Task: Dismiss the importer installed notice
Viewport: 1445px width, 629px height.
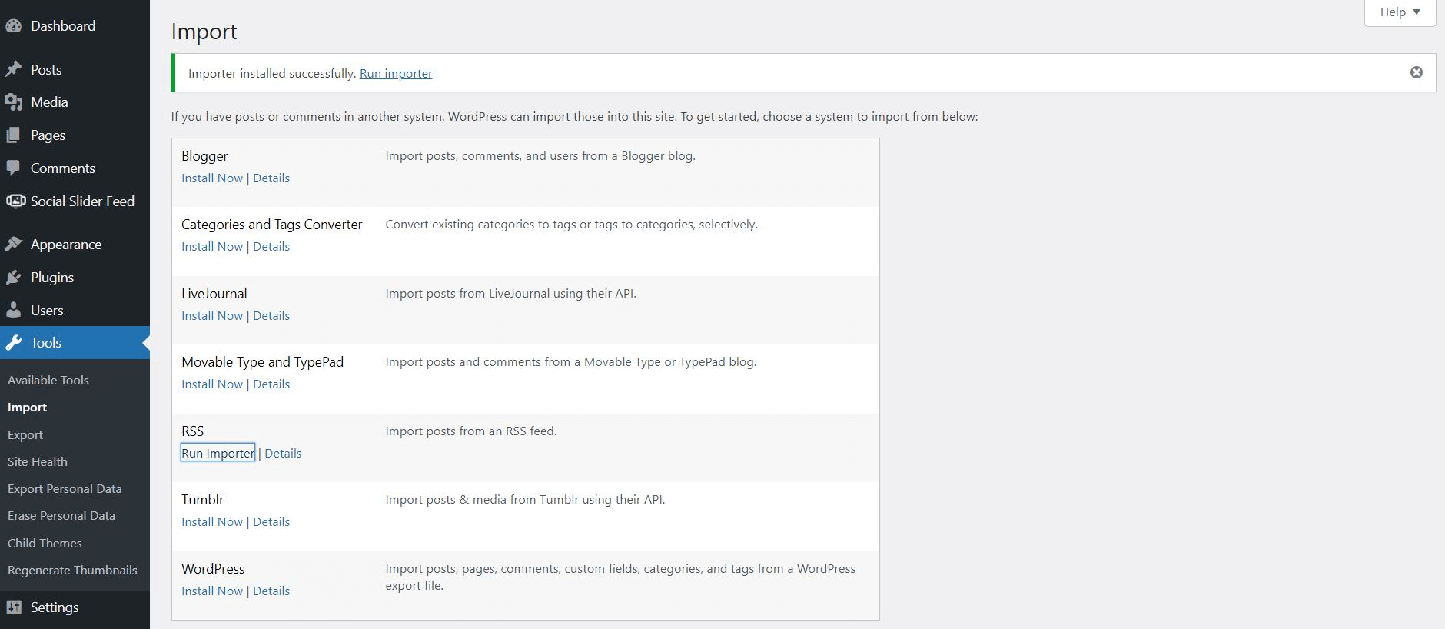Action: [x=1416, y=72]
